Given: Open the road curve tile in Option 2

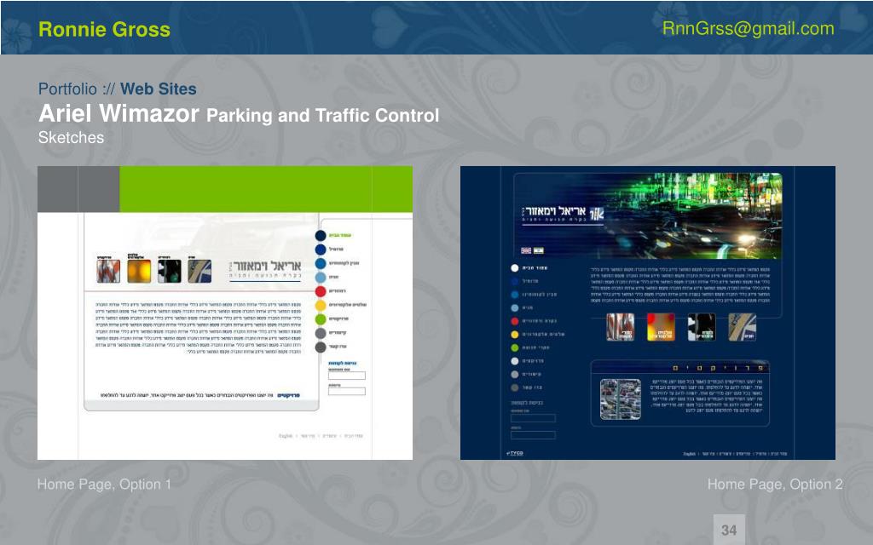Looking at the screenshot, I should click(x=743, y=327).
